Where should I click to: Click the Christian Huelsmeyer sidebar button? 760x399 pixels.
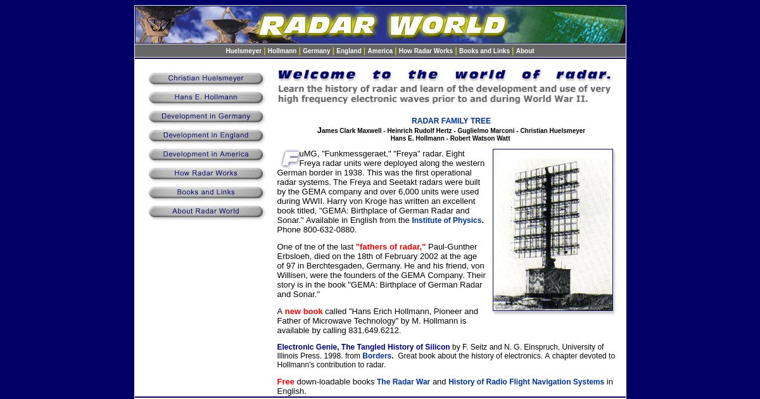[206, 79]
